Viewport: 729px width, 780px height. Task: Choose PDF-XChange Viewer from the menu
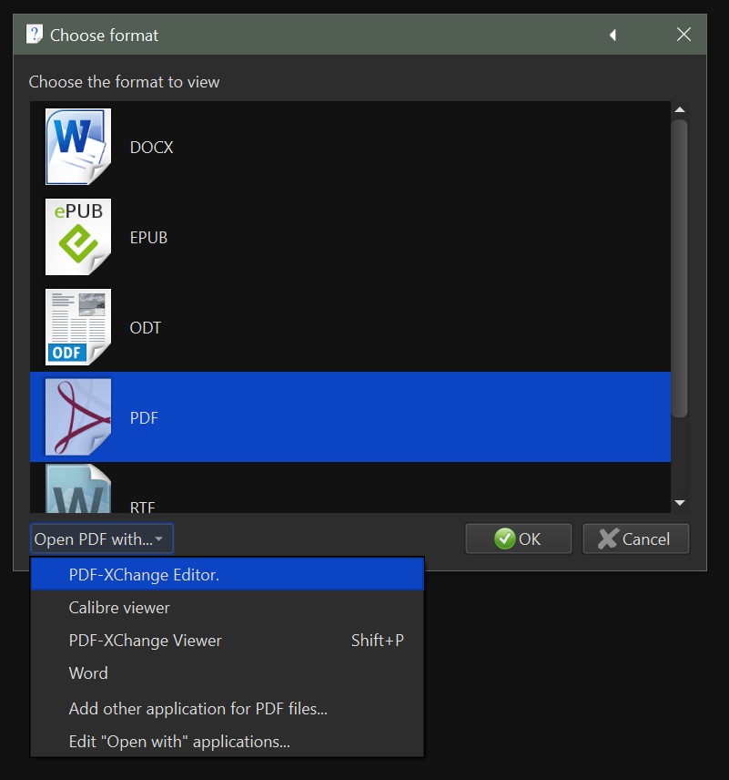[x=228, y=641]
